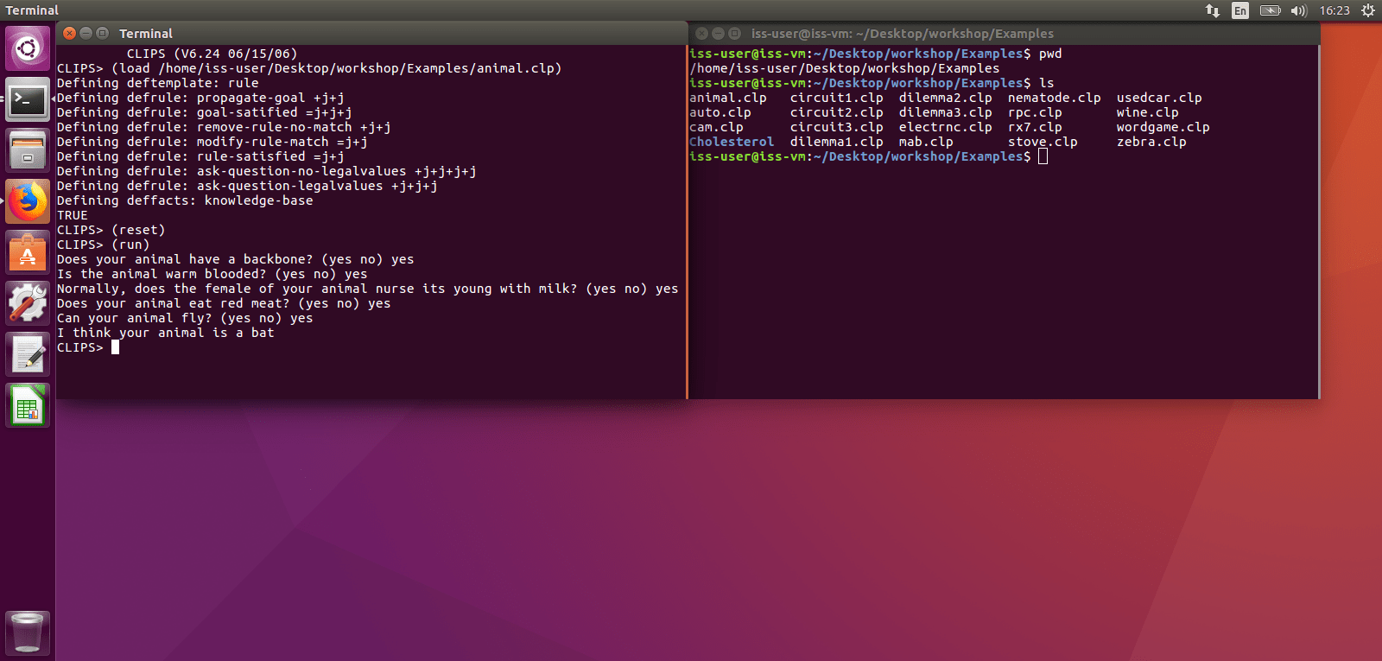Viewport: 1382px width, 661px height.
Task: Launch Text Editor from launcher
Action: point(28,354)
